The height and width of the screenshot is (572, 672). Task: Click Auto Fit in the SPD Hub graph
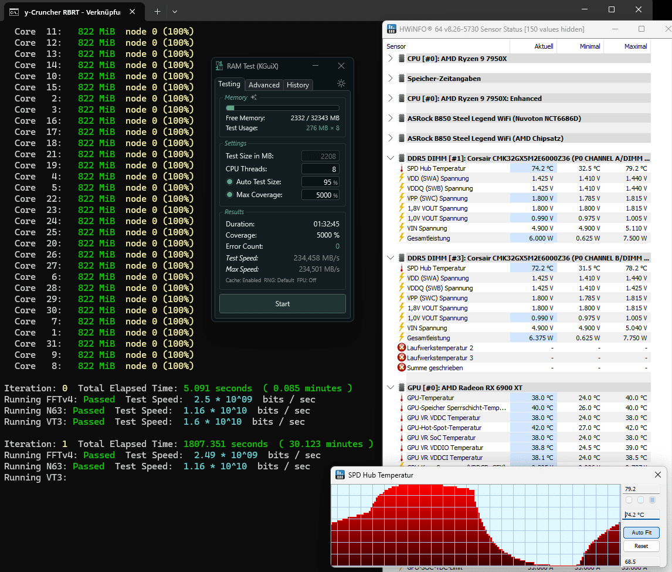click(x=641, y=533)
